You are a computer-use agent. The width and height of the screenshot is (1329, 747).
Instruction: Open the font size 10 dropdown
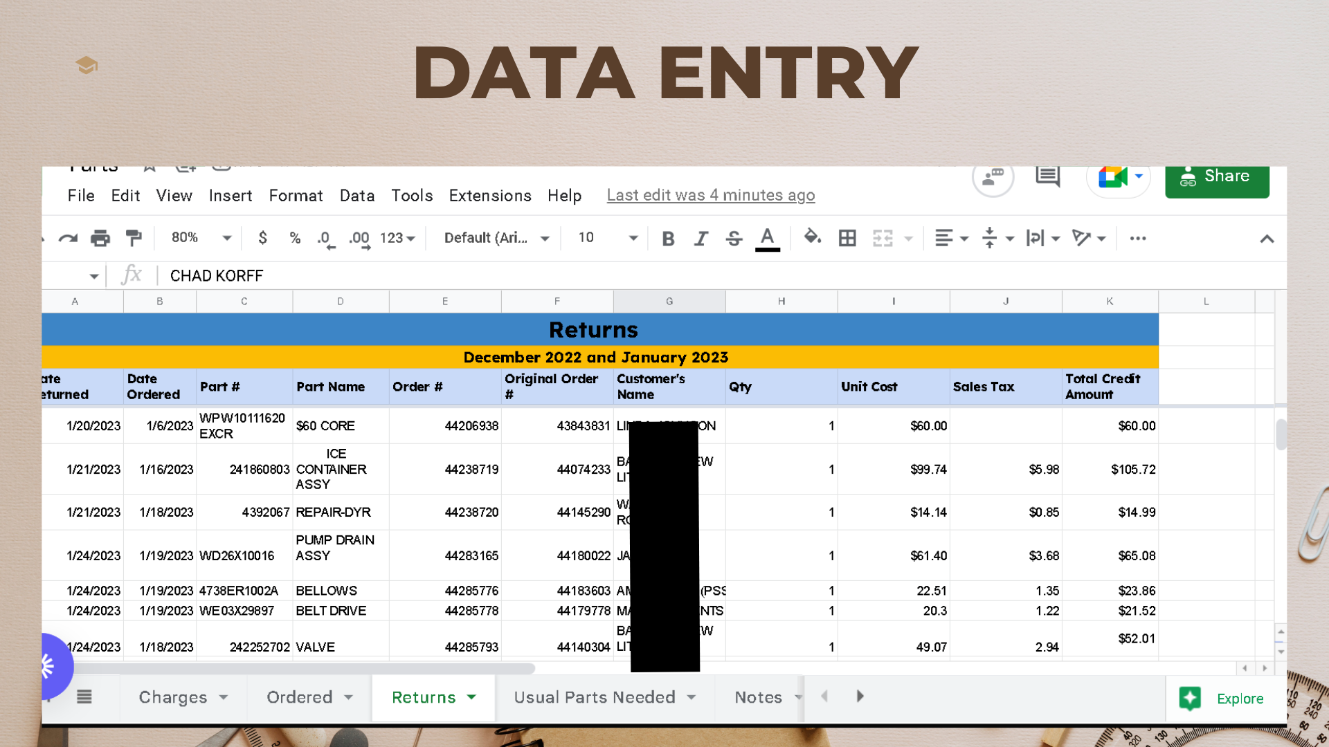point(607,238)
